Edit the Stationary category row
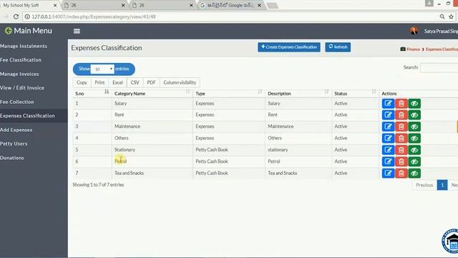458x258 pixels. coord(388,150)
